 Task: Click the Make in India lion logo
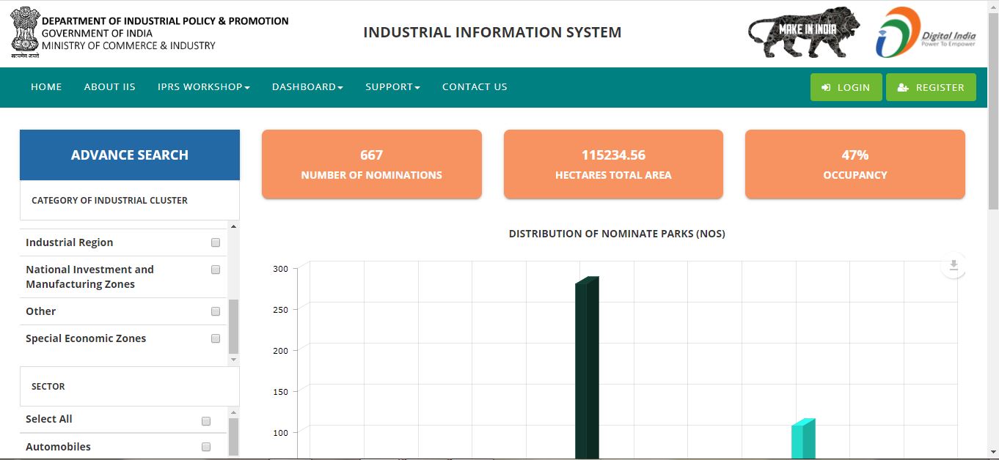[x=803, y=32]
